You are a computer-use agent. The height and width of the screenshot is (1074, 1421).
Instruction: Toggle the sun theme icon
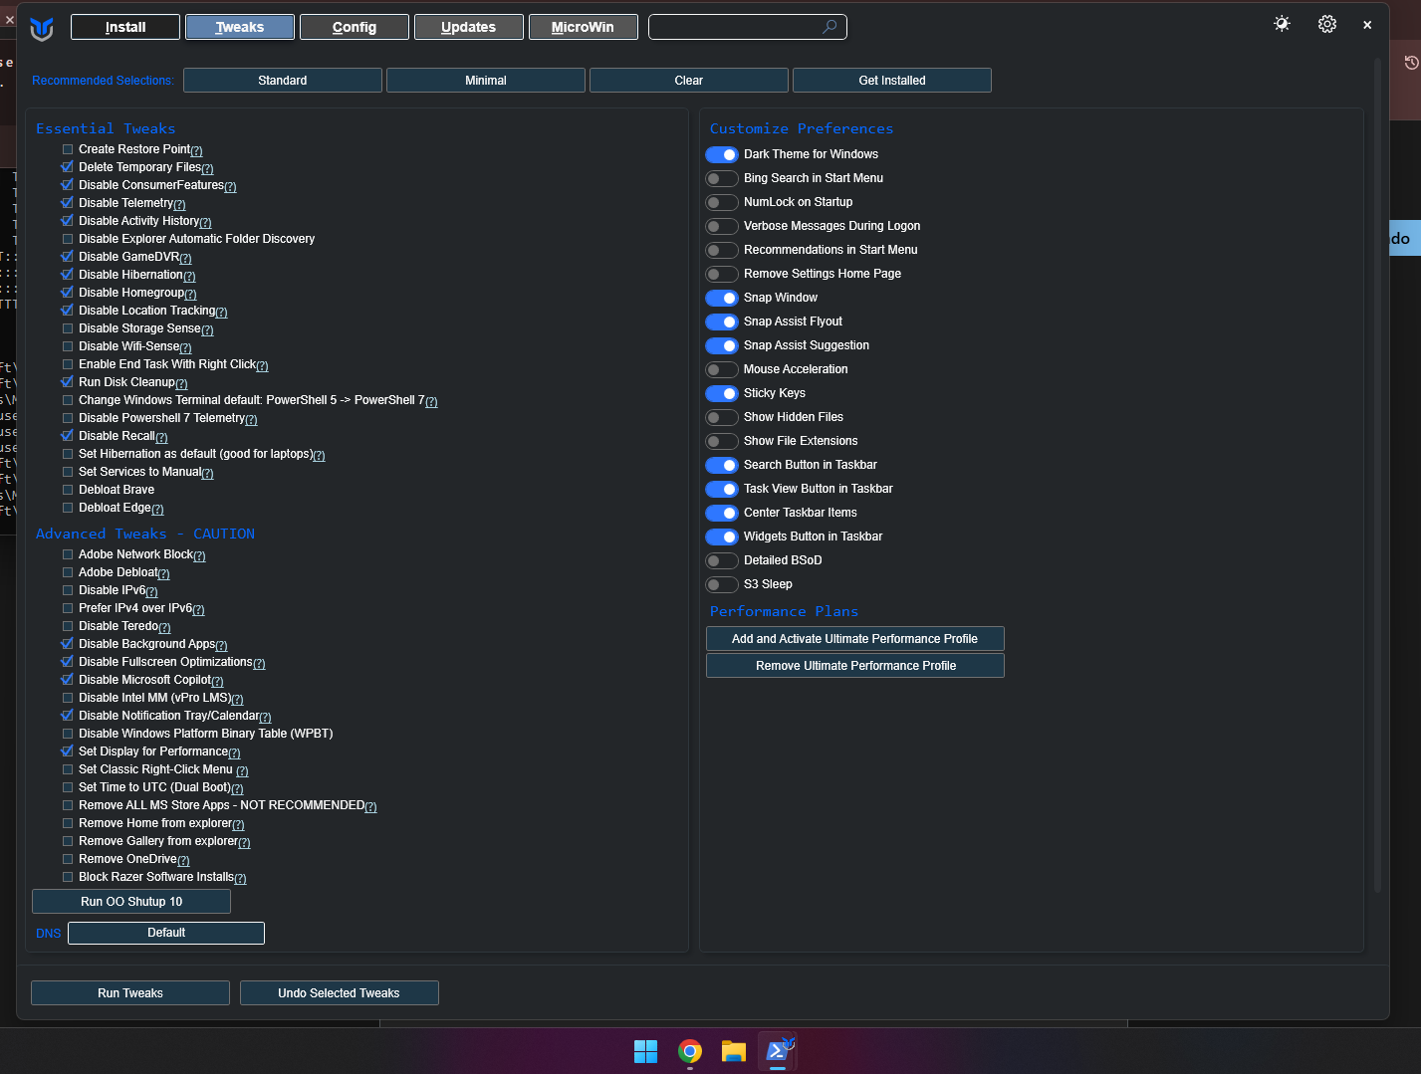pyautogui.click(x=1282, y=24)
